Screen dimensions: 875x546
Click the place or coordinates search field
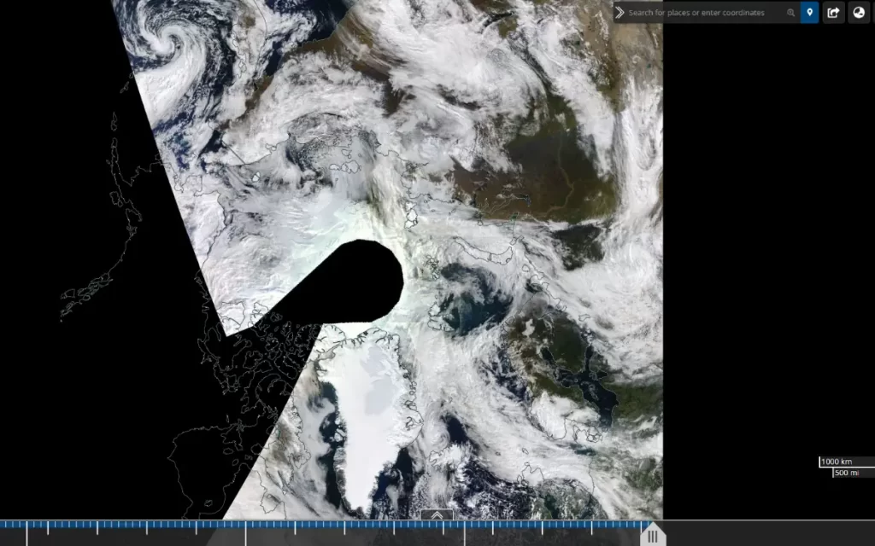704,12
